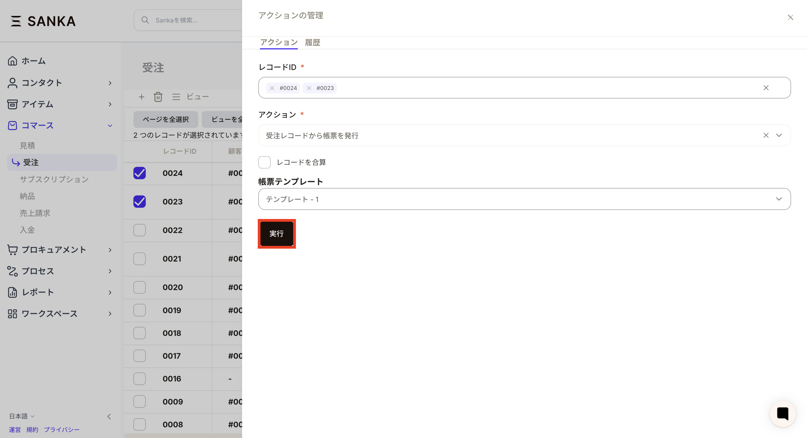Click the 実行 button

(276, 234)
